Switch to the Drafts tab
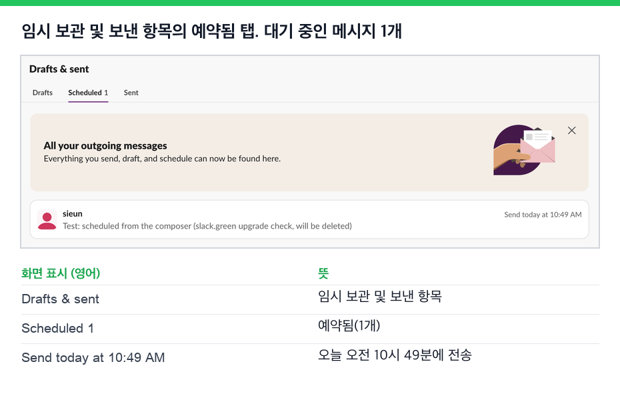 42,93
